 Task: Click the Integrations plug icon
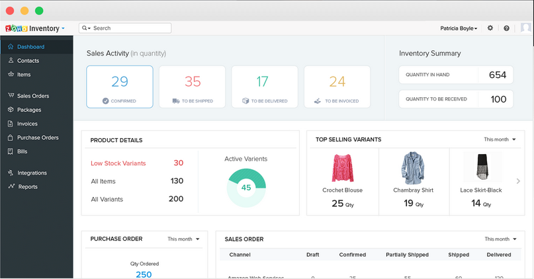11,173
